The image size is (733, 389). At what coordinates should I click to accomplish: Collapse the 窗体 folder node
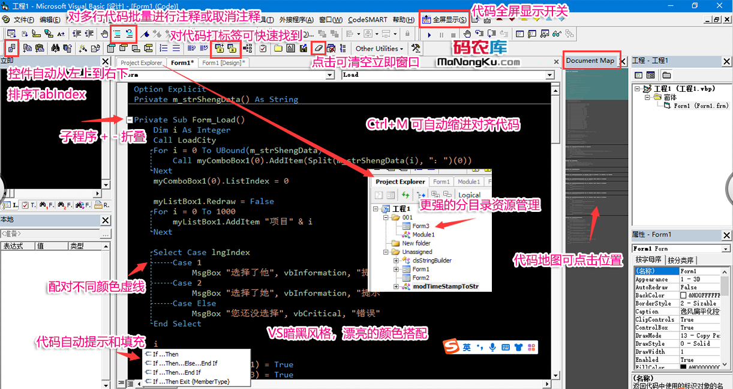648,97
